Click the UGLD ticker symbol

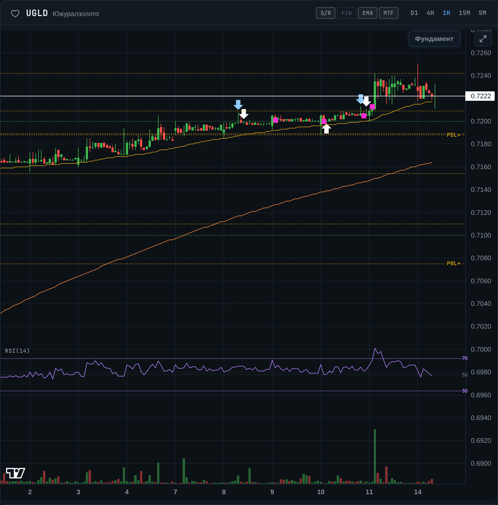(37, 13)
